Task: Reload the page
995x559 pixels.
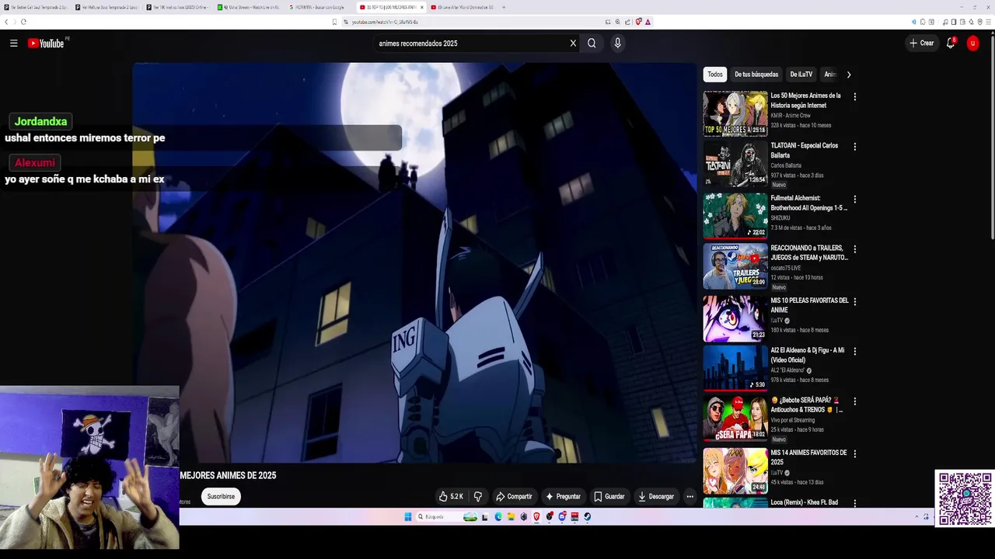Action: tap(23, 22)
